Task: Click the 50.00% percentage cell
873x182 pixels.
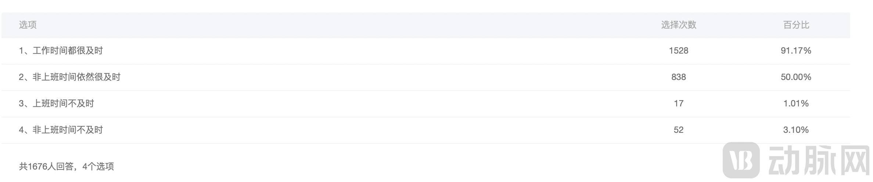Action: pyautogui.click(x=796, y=77)
